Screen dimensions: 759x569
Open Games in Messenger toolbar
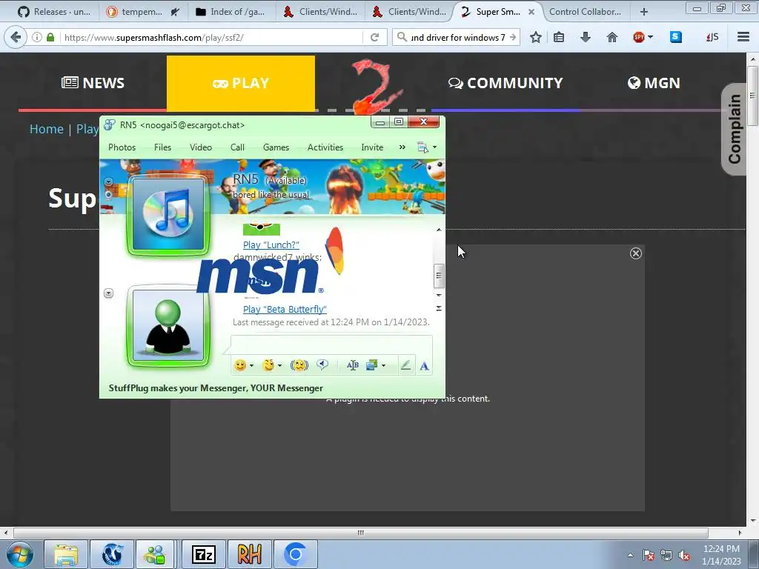(276, 147)
